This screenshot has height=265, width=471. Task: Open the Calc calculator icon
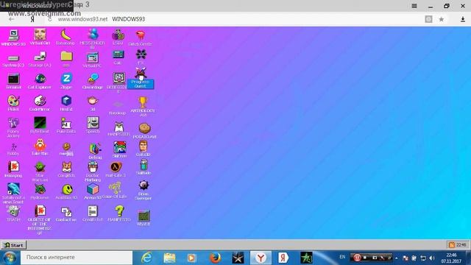pyautogui.click(x=118, y=54)
